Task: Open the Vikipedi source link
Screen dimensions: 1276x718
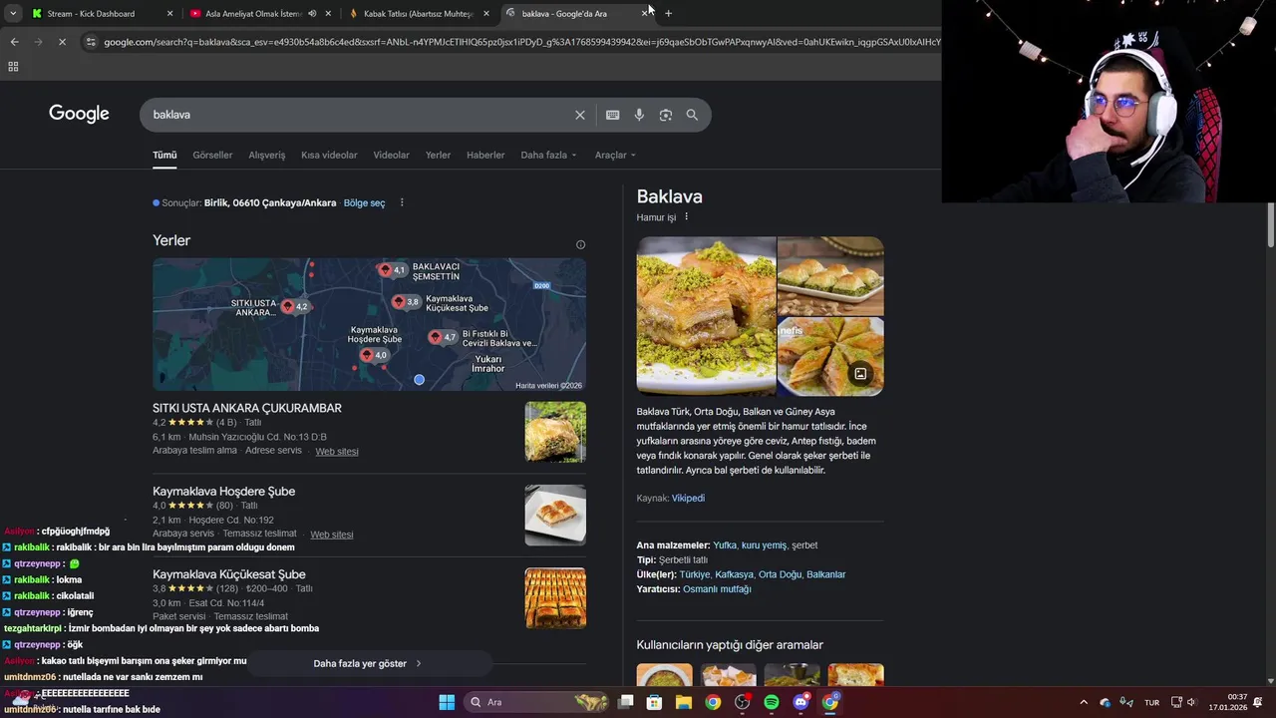Action: 688,498
